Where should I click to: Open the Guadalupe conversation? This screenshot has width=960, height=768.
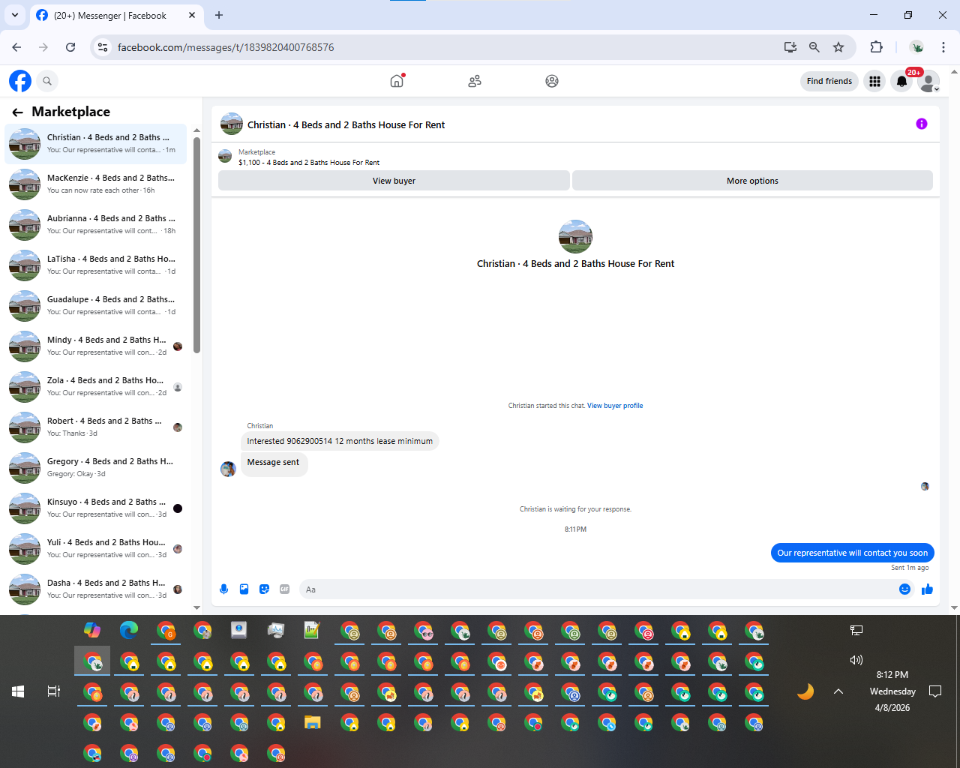96,305
